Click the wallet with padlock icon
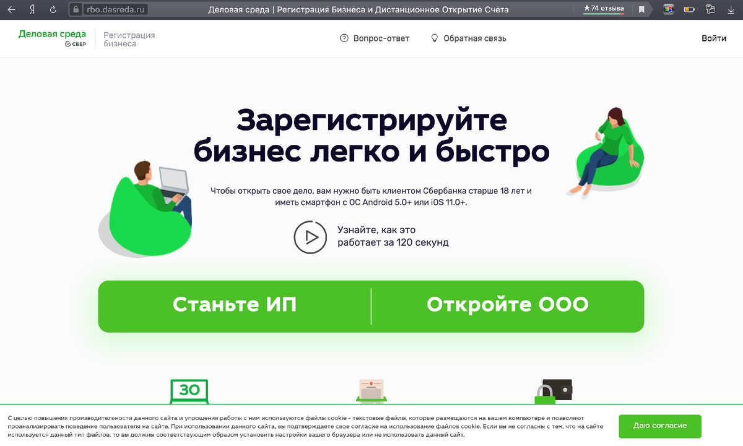Image resolution: width=743 pixels, height=446 pixels. point(553,391)
